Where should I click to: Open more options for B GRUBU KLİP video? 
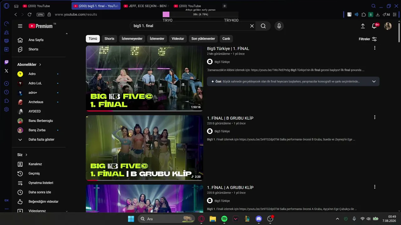pos(375,117)
